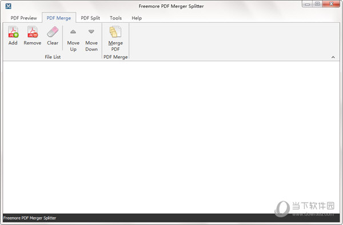Select the PDF Merge tab
Viewport: 343px width, 225px height.
tap(59, 18)
